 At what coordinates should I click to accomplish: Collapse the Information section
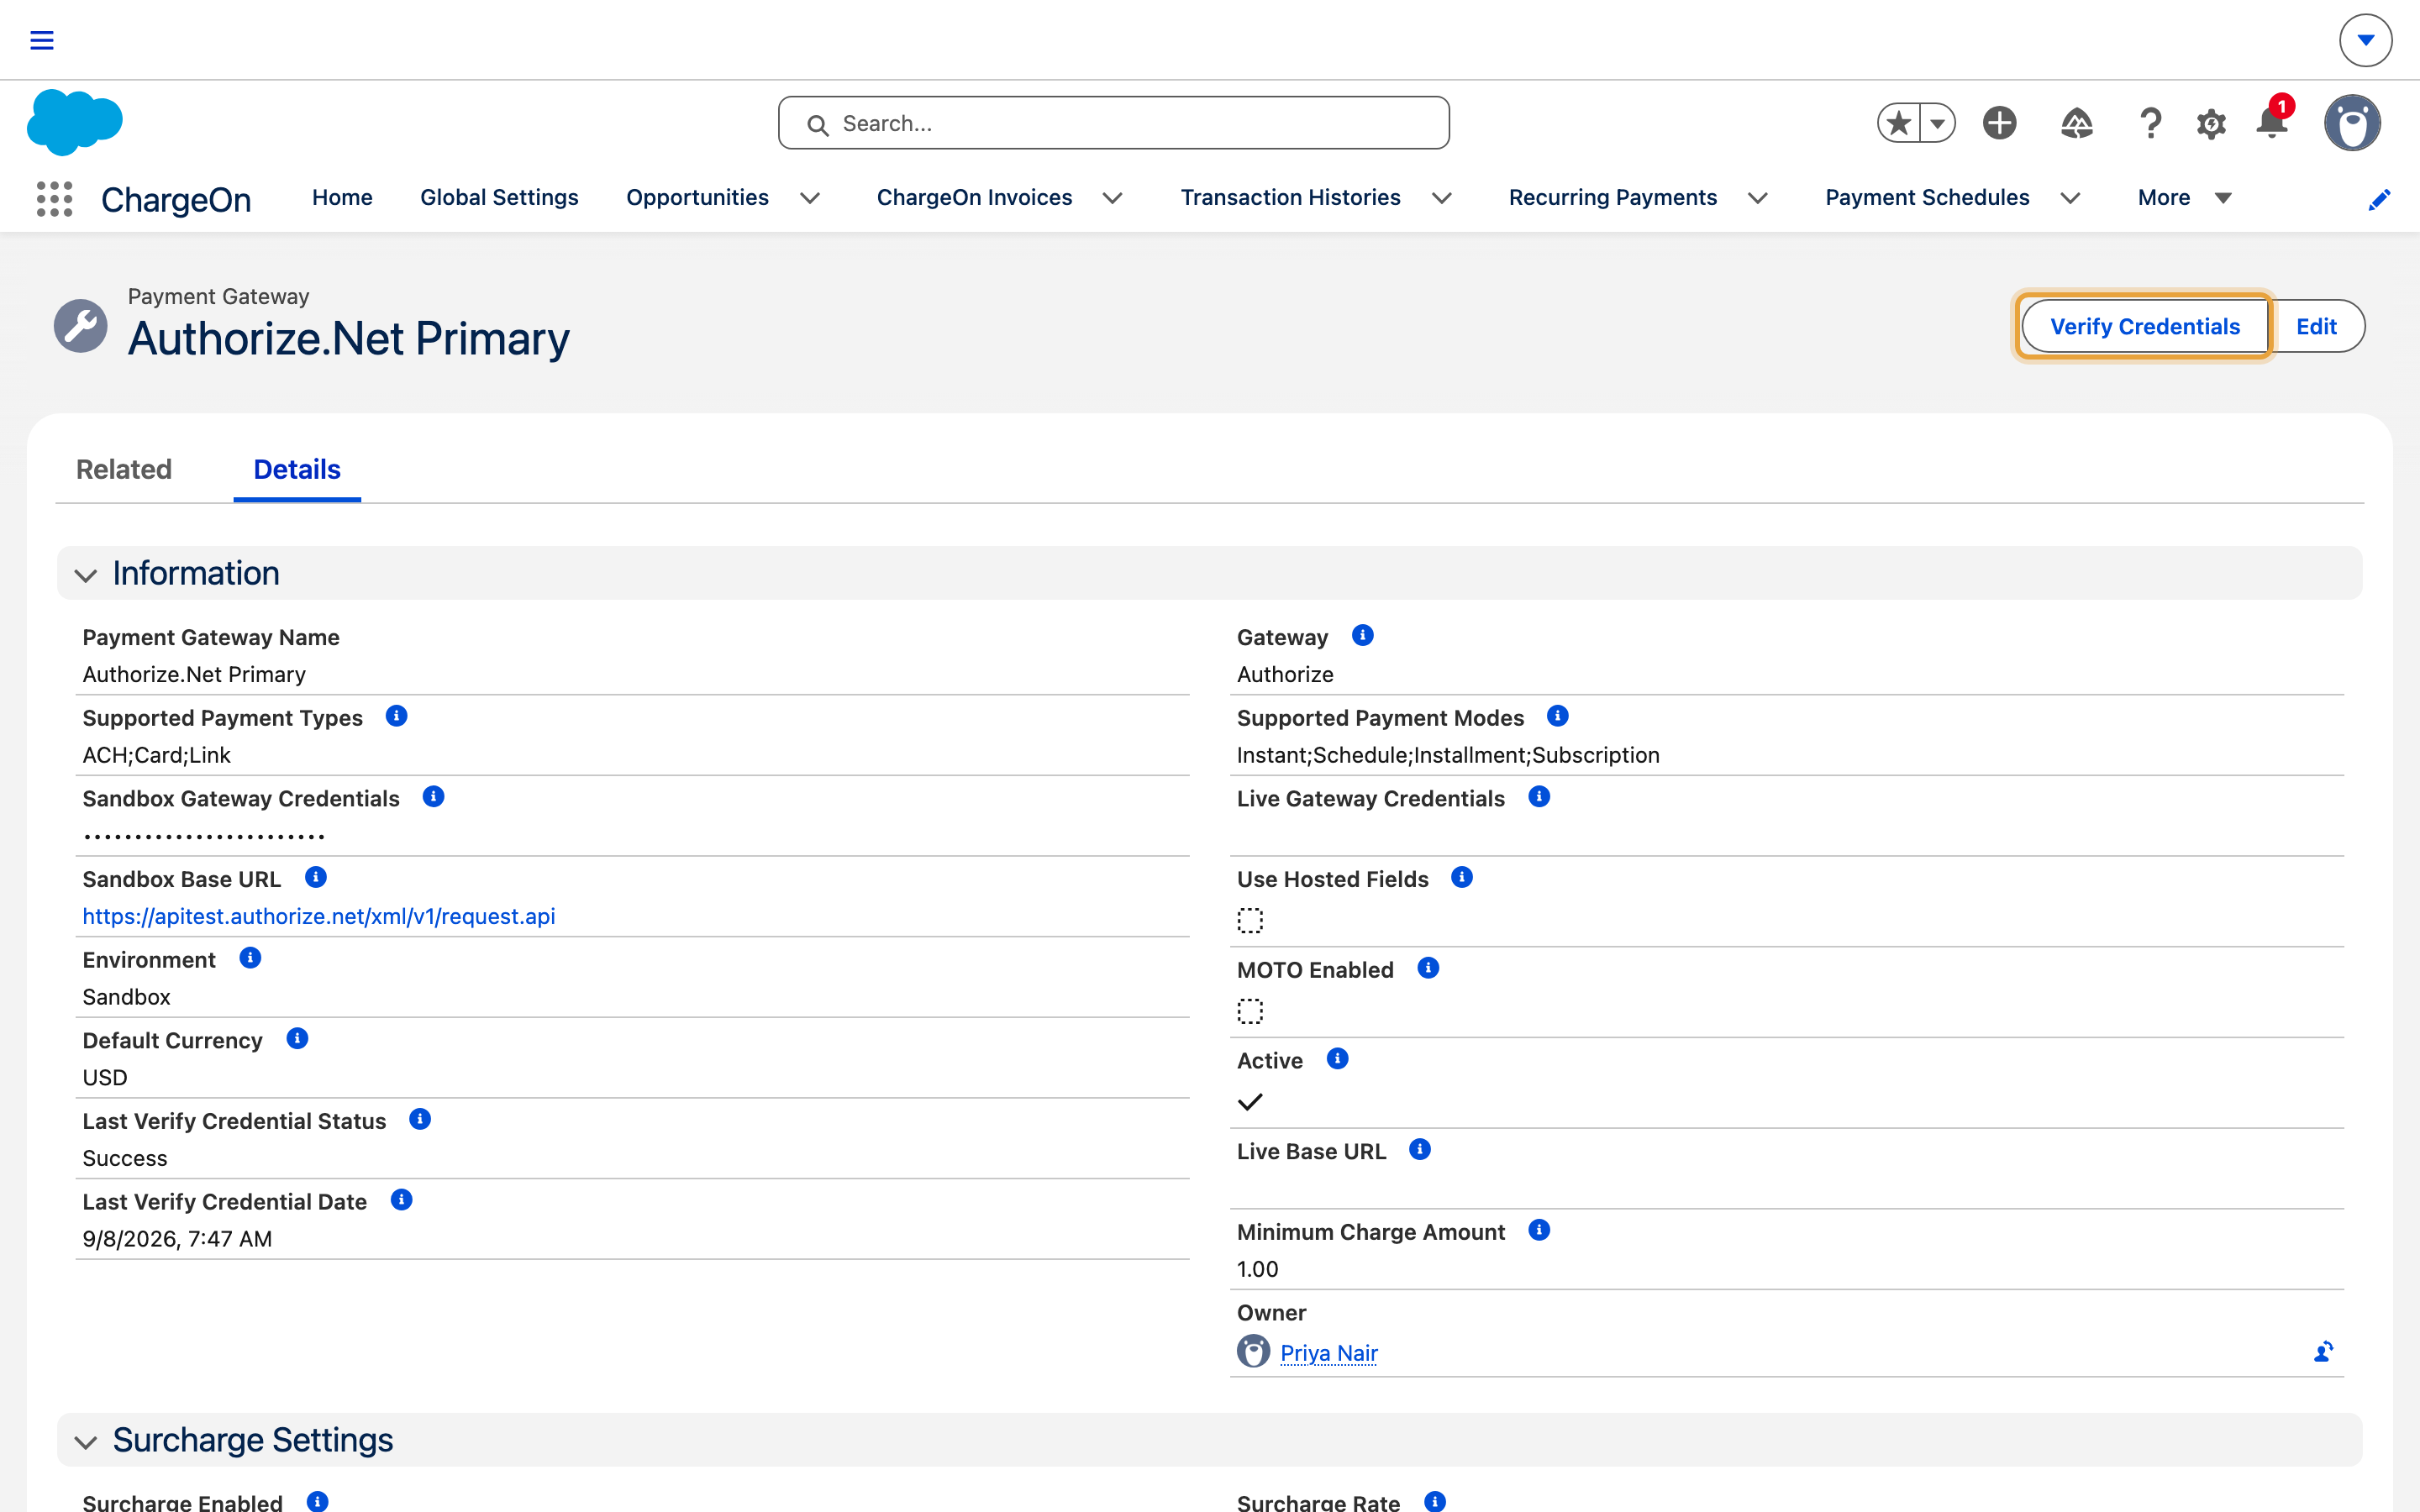pos(86,575)
